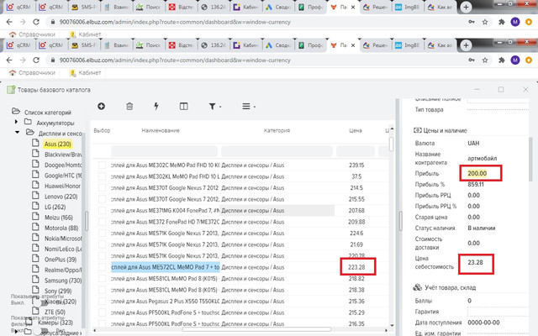Click the Список категорий folder icon

tap(16, 111)
